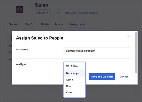This screenshot has width=142, height=102.
Task: Open the Monitor Imports link
Action: pyautogui.click(x=88, y=13)
